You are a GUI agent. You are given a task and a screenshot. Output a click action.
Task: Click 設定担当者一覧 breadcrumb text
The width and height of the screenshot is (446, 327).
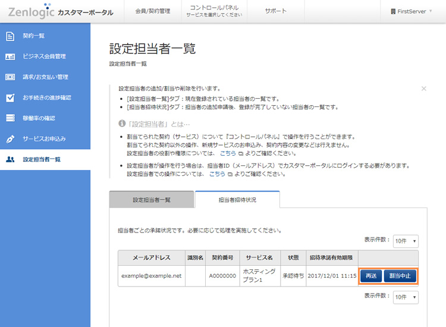coord(128,64)
